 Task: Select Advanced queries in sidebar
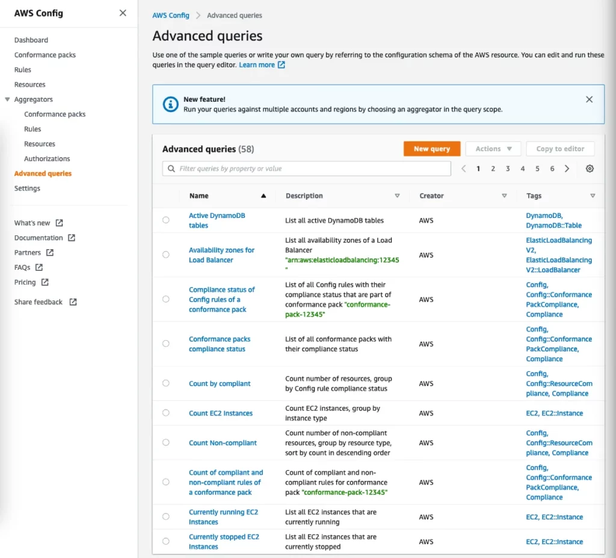pyautogui.click(x=43, y=173)
